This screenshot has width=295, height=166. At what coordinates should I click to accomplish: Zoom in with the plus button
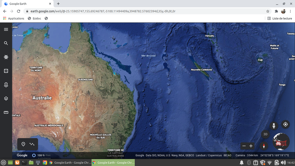(x=251, y=146)
